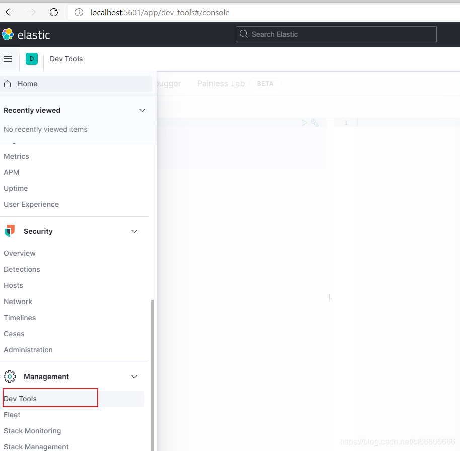
Task: Focus the Search Elastic field
Action: pos(336,34)
